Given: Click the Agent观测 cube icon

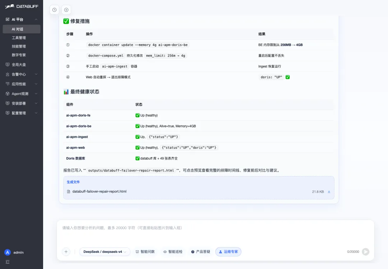Looking at the screenshot, I should [8, 94].
